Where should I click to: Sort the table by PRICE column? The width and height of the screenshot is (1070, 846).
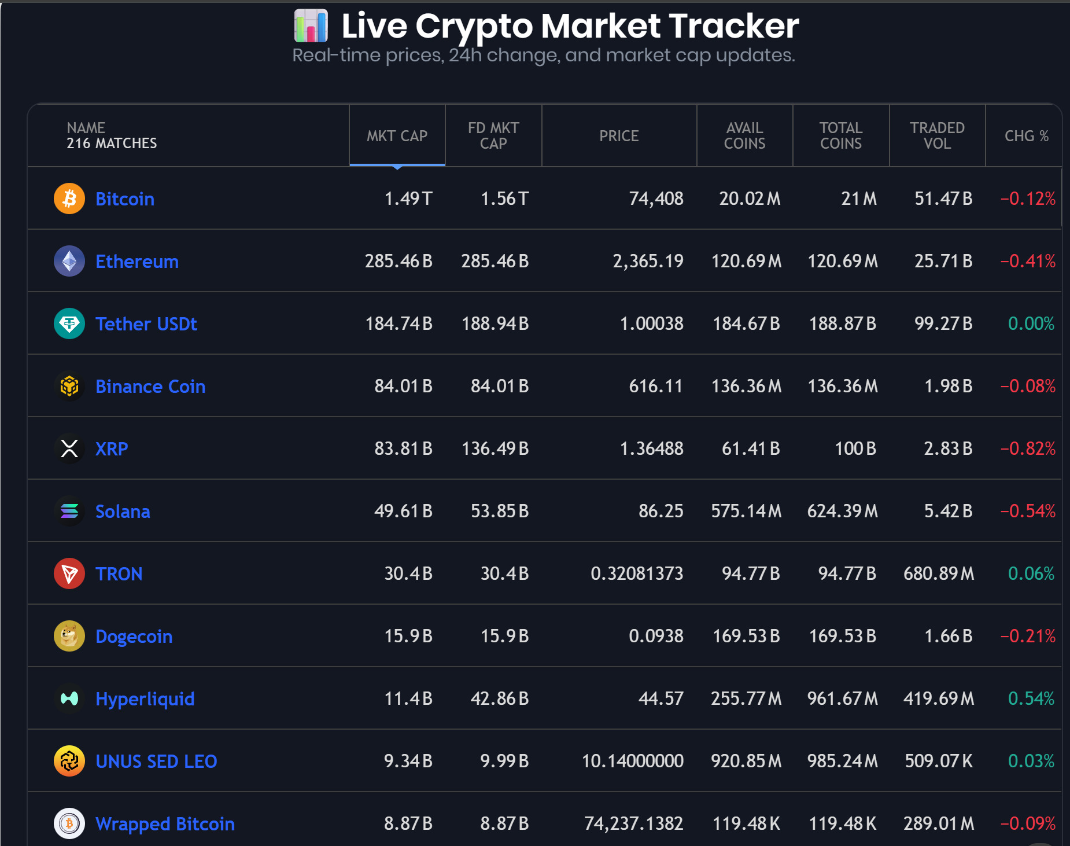619,135
